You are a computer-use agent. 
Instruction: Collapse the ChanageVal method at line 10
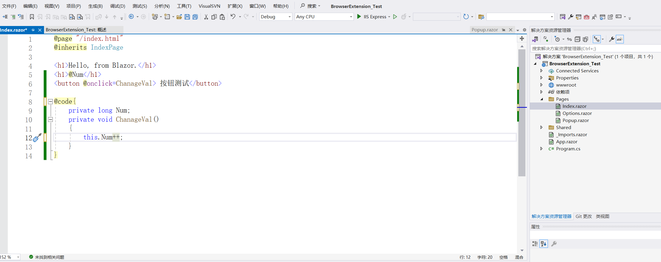(51, 120)
